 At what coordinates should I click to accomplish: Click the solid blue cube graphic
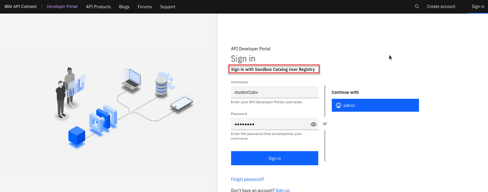click(x=77, y=136)
